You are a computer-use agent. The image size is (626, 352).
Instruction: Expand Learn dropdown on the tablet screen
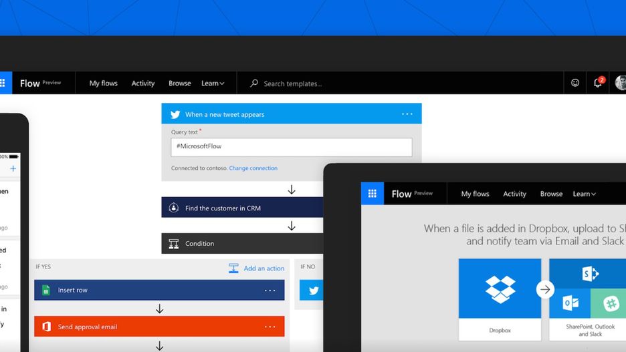coord(585,194)
